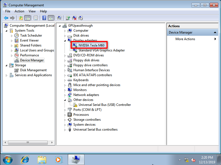
Task: Collapse the Storage node
Action: [6, 65]
